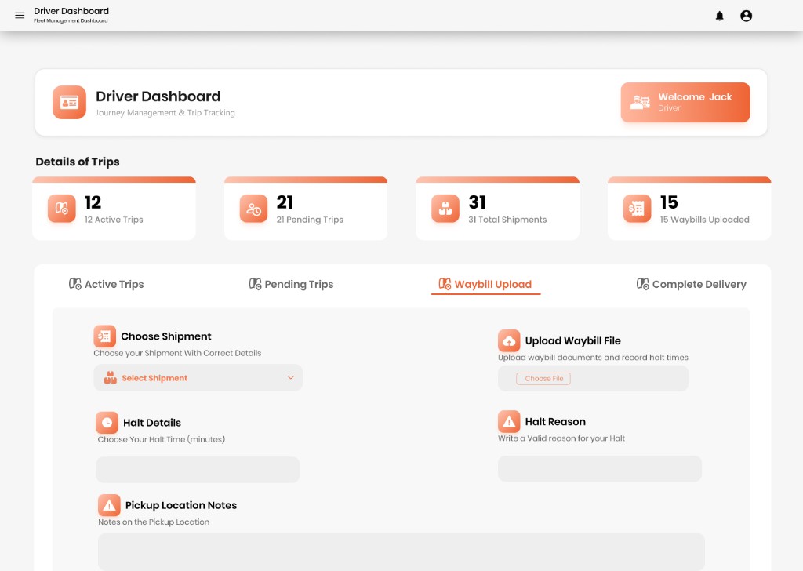Viewport: 803px width, 571px height.
Task: Click the Halt Details clock icon
Action: (x=107, y=423)
